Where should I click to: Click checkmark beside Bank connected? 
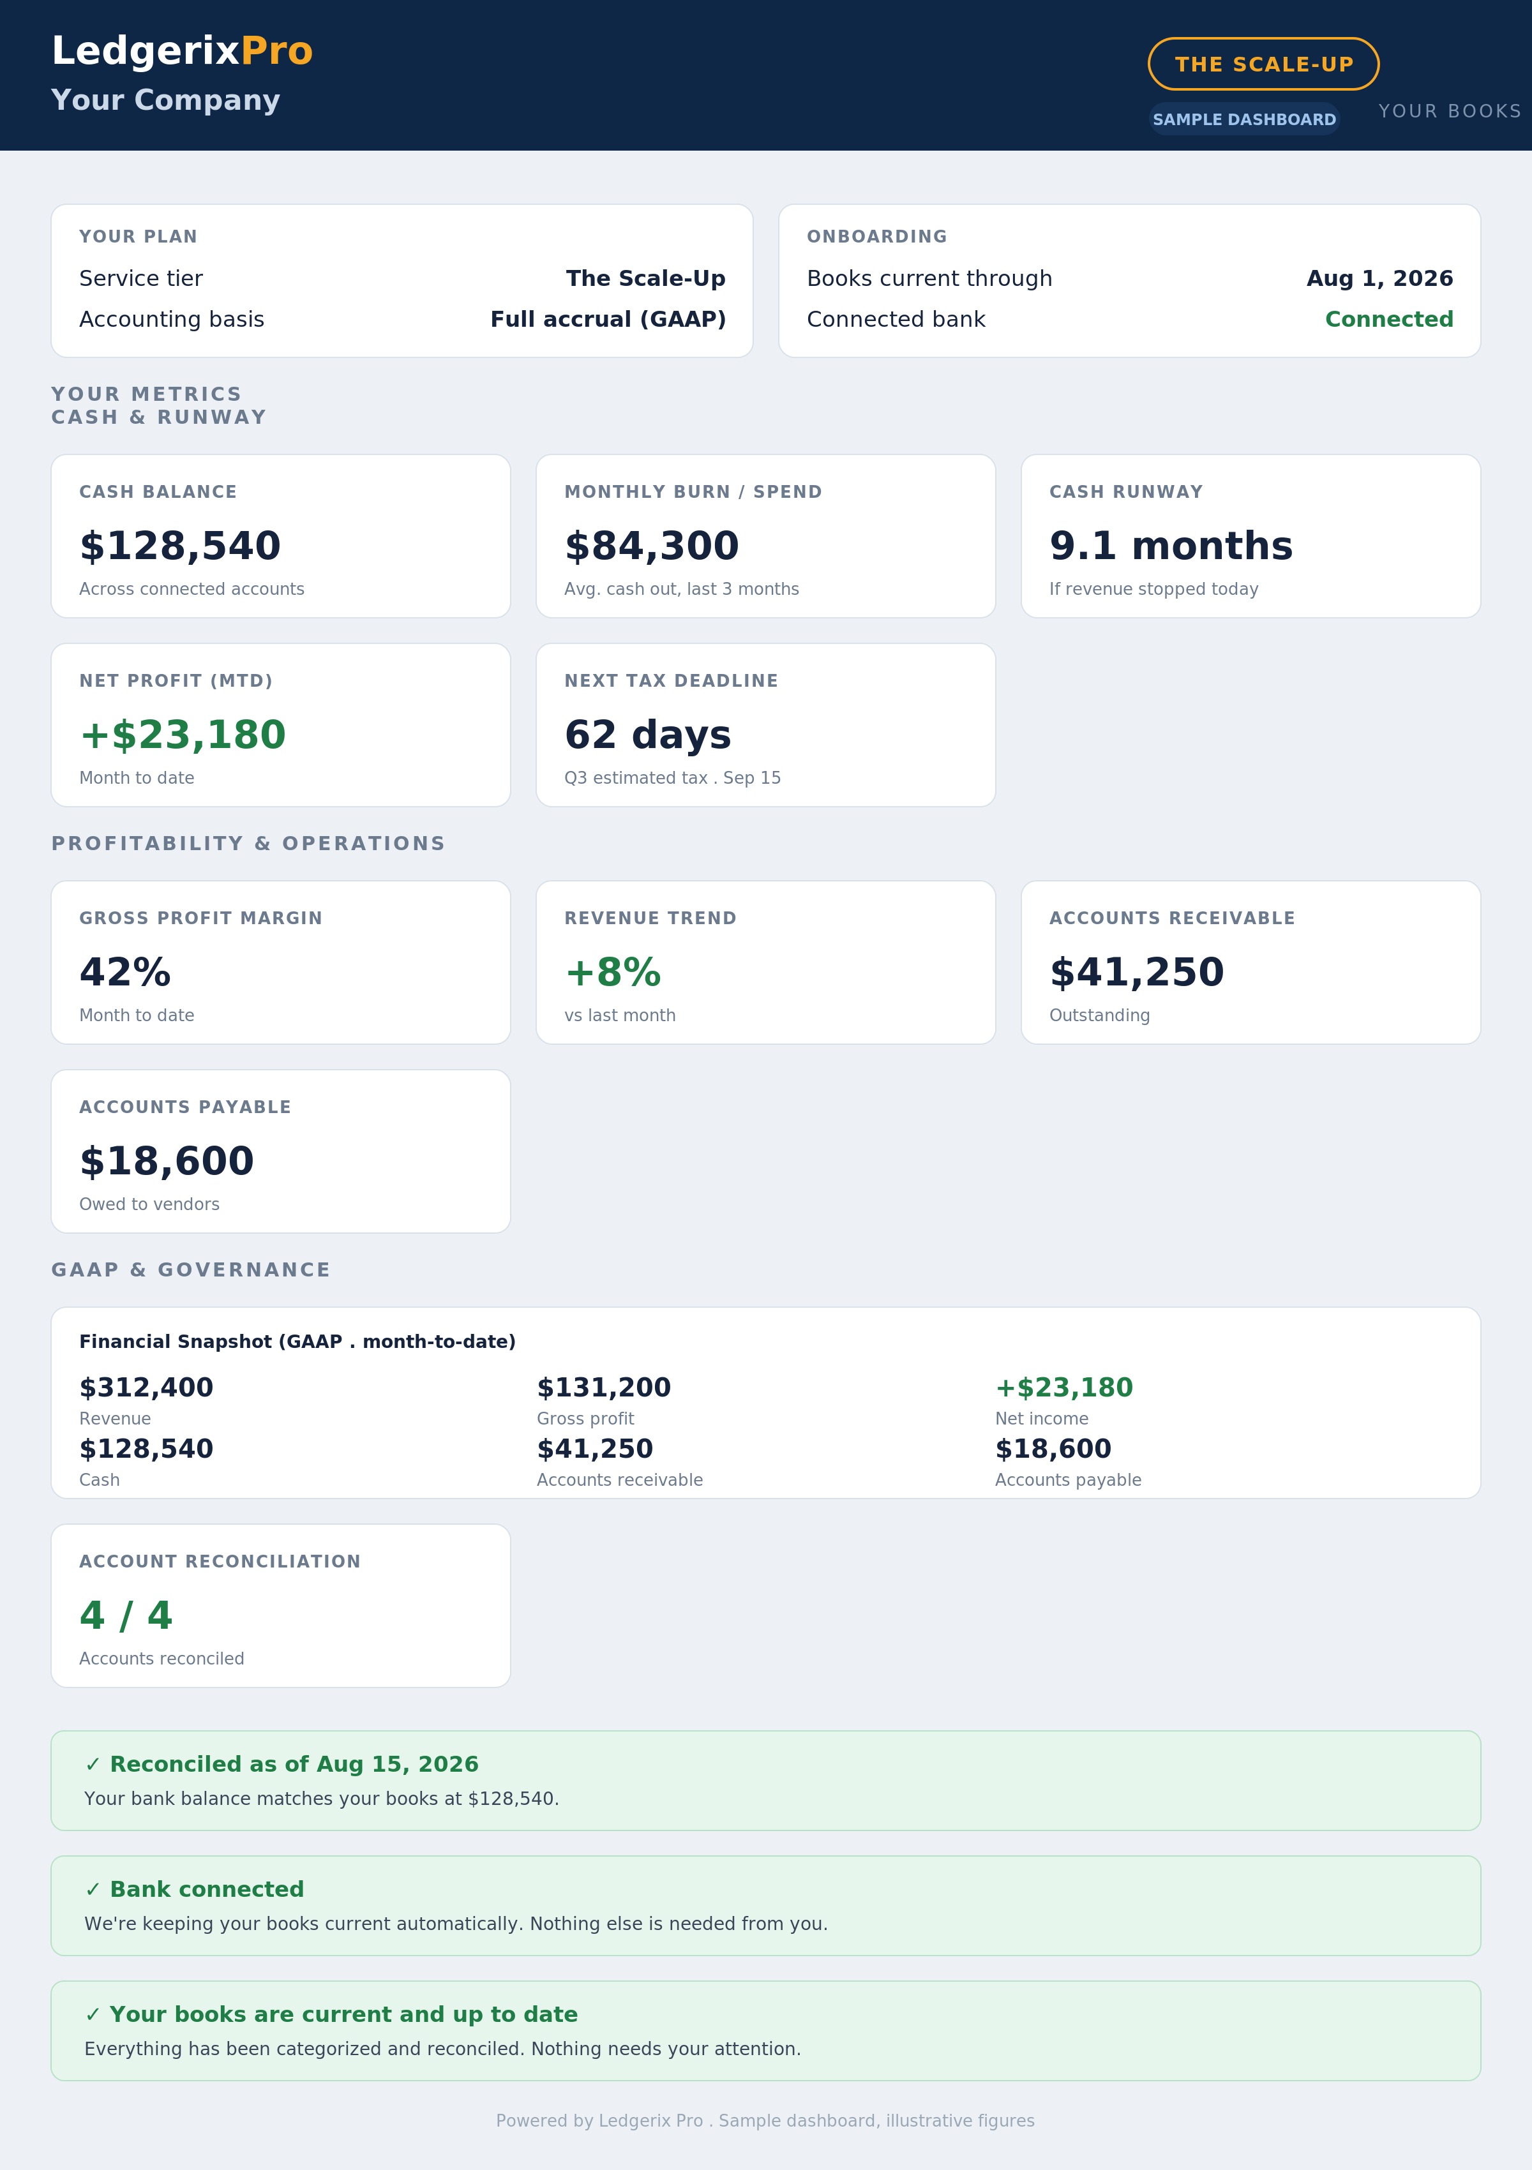pos(93,1889)
